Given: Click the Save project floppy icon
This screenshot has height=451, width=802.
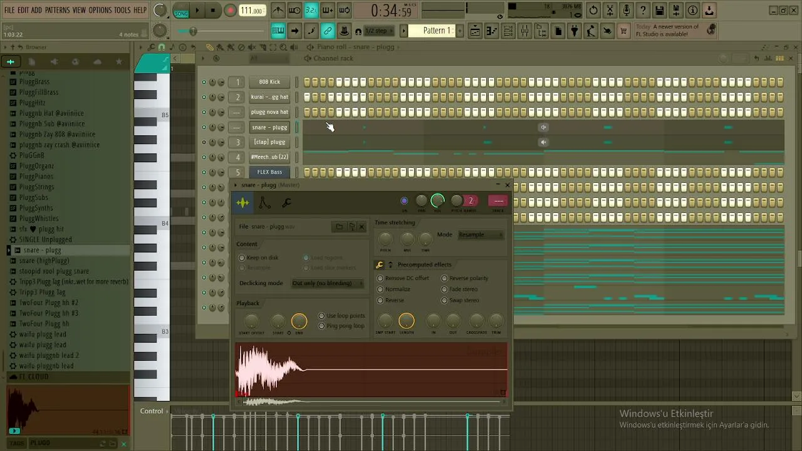Looking at the screenshot, I should (x=659, y=11).
